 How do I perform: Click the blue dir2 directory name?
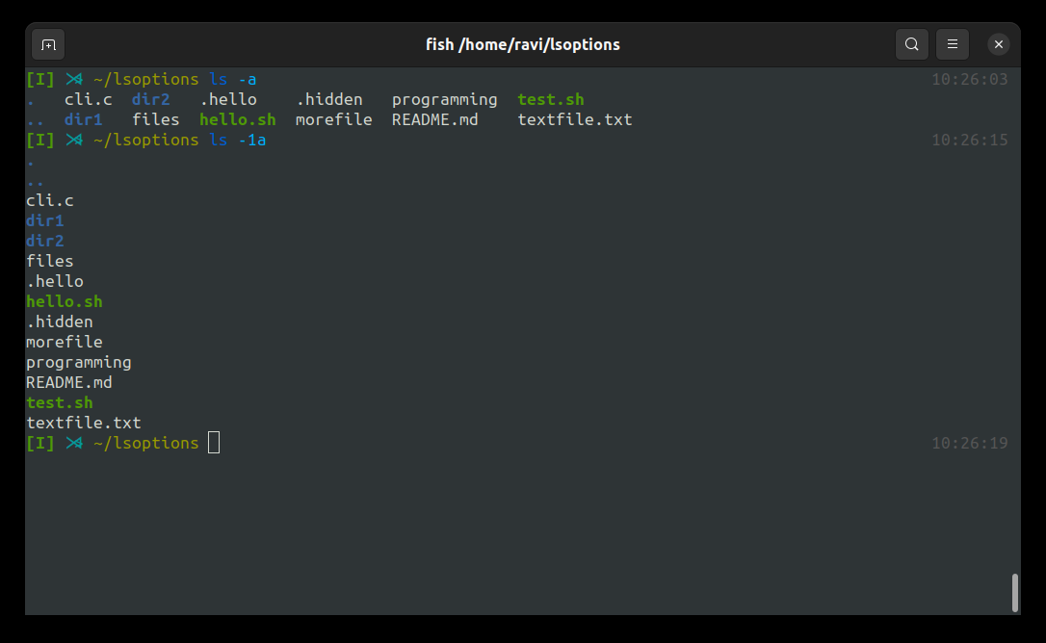coord(44,241)
